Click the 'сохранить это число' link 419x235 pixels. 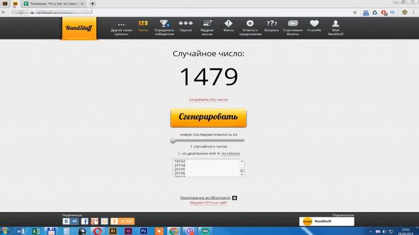tap(208, 99)
